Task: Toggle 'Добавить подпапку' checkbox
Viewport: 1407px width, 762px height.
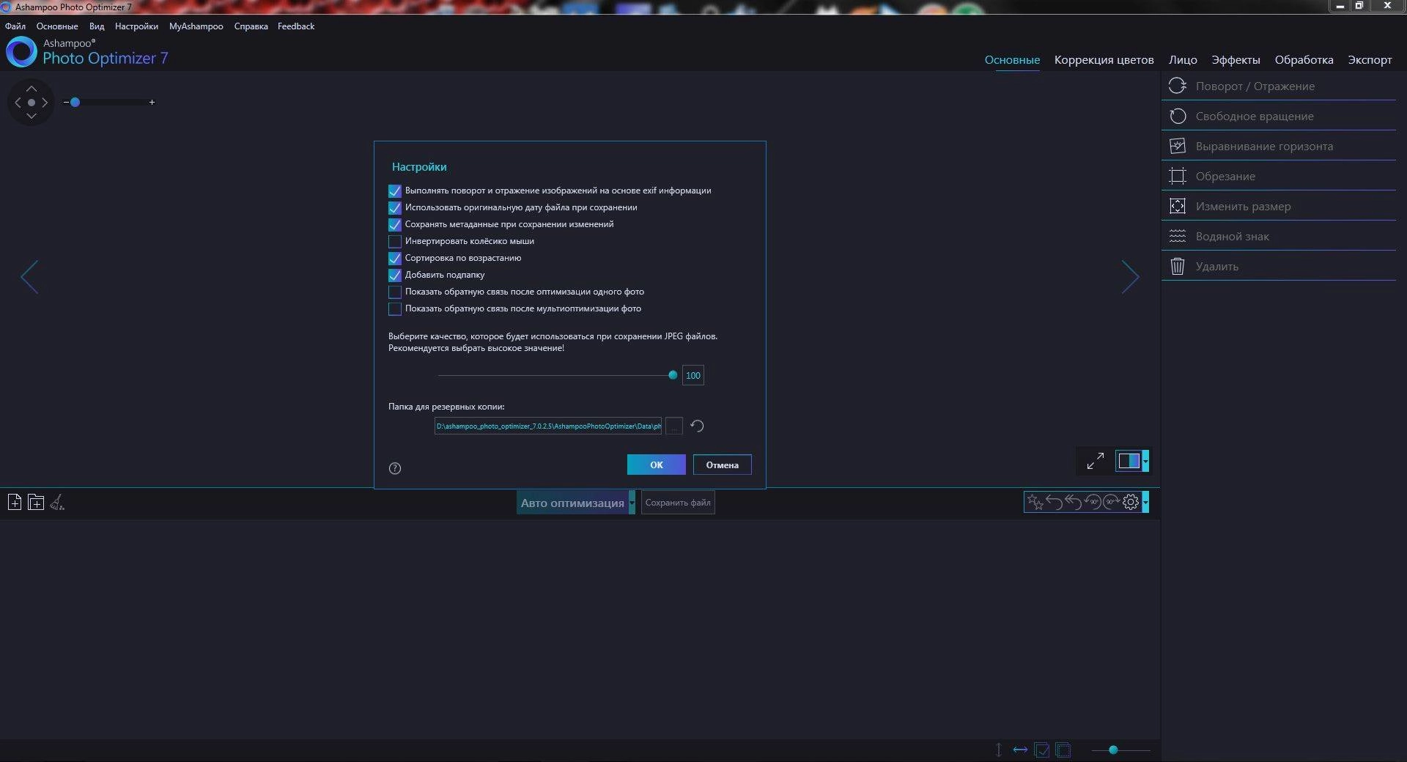Action: [394, 275]
